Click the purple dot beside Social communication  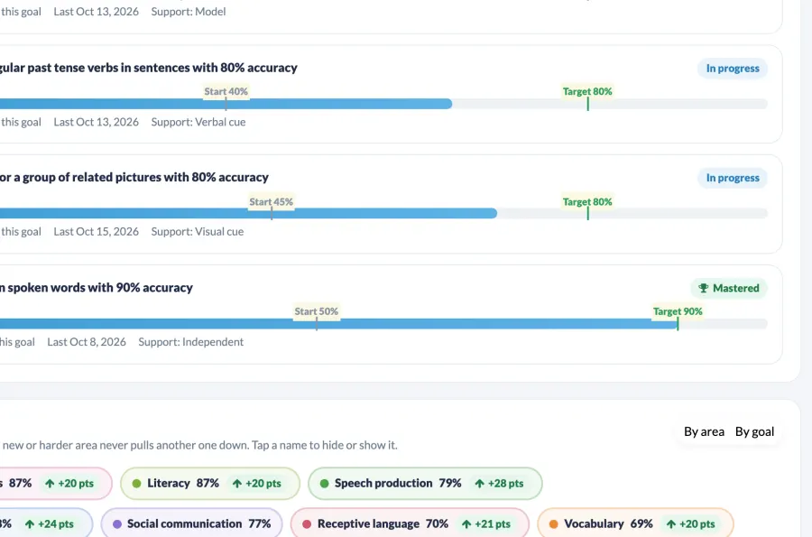117,524
